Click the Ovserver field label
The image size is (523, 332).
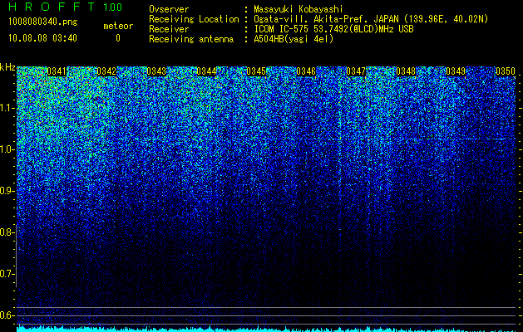[169, 9]
